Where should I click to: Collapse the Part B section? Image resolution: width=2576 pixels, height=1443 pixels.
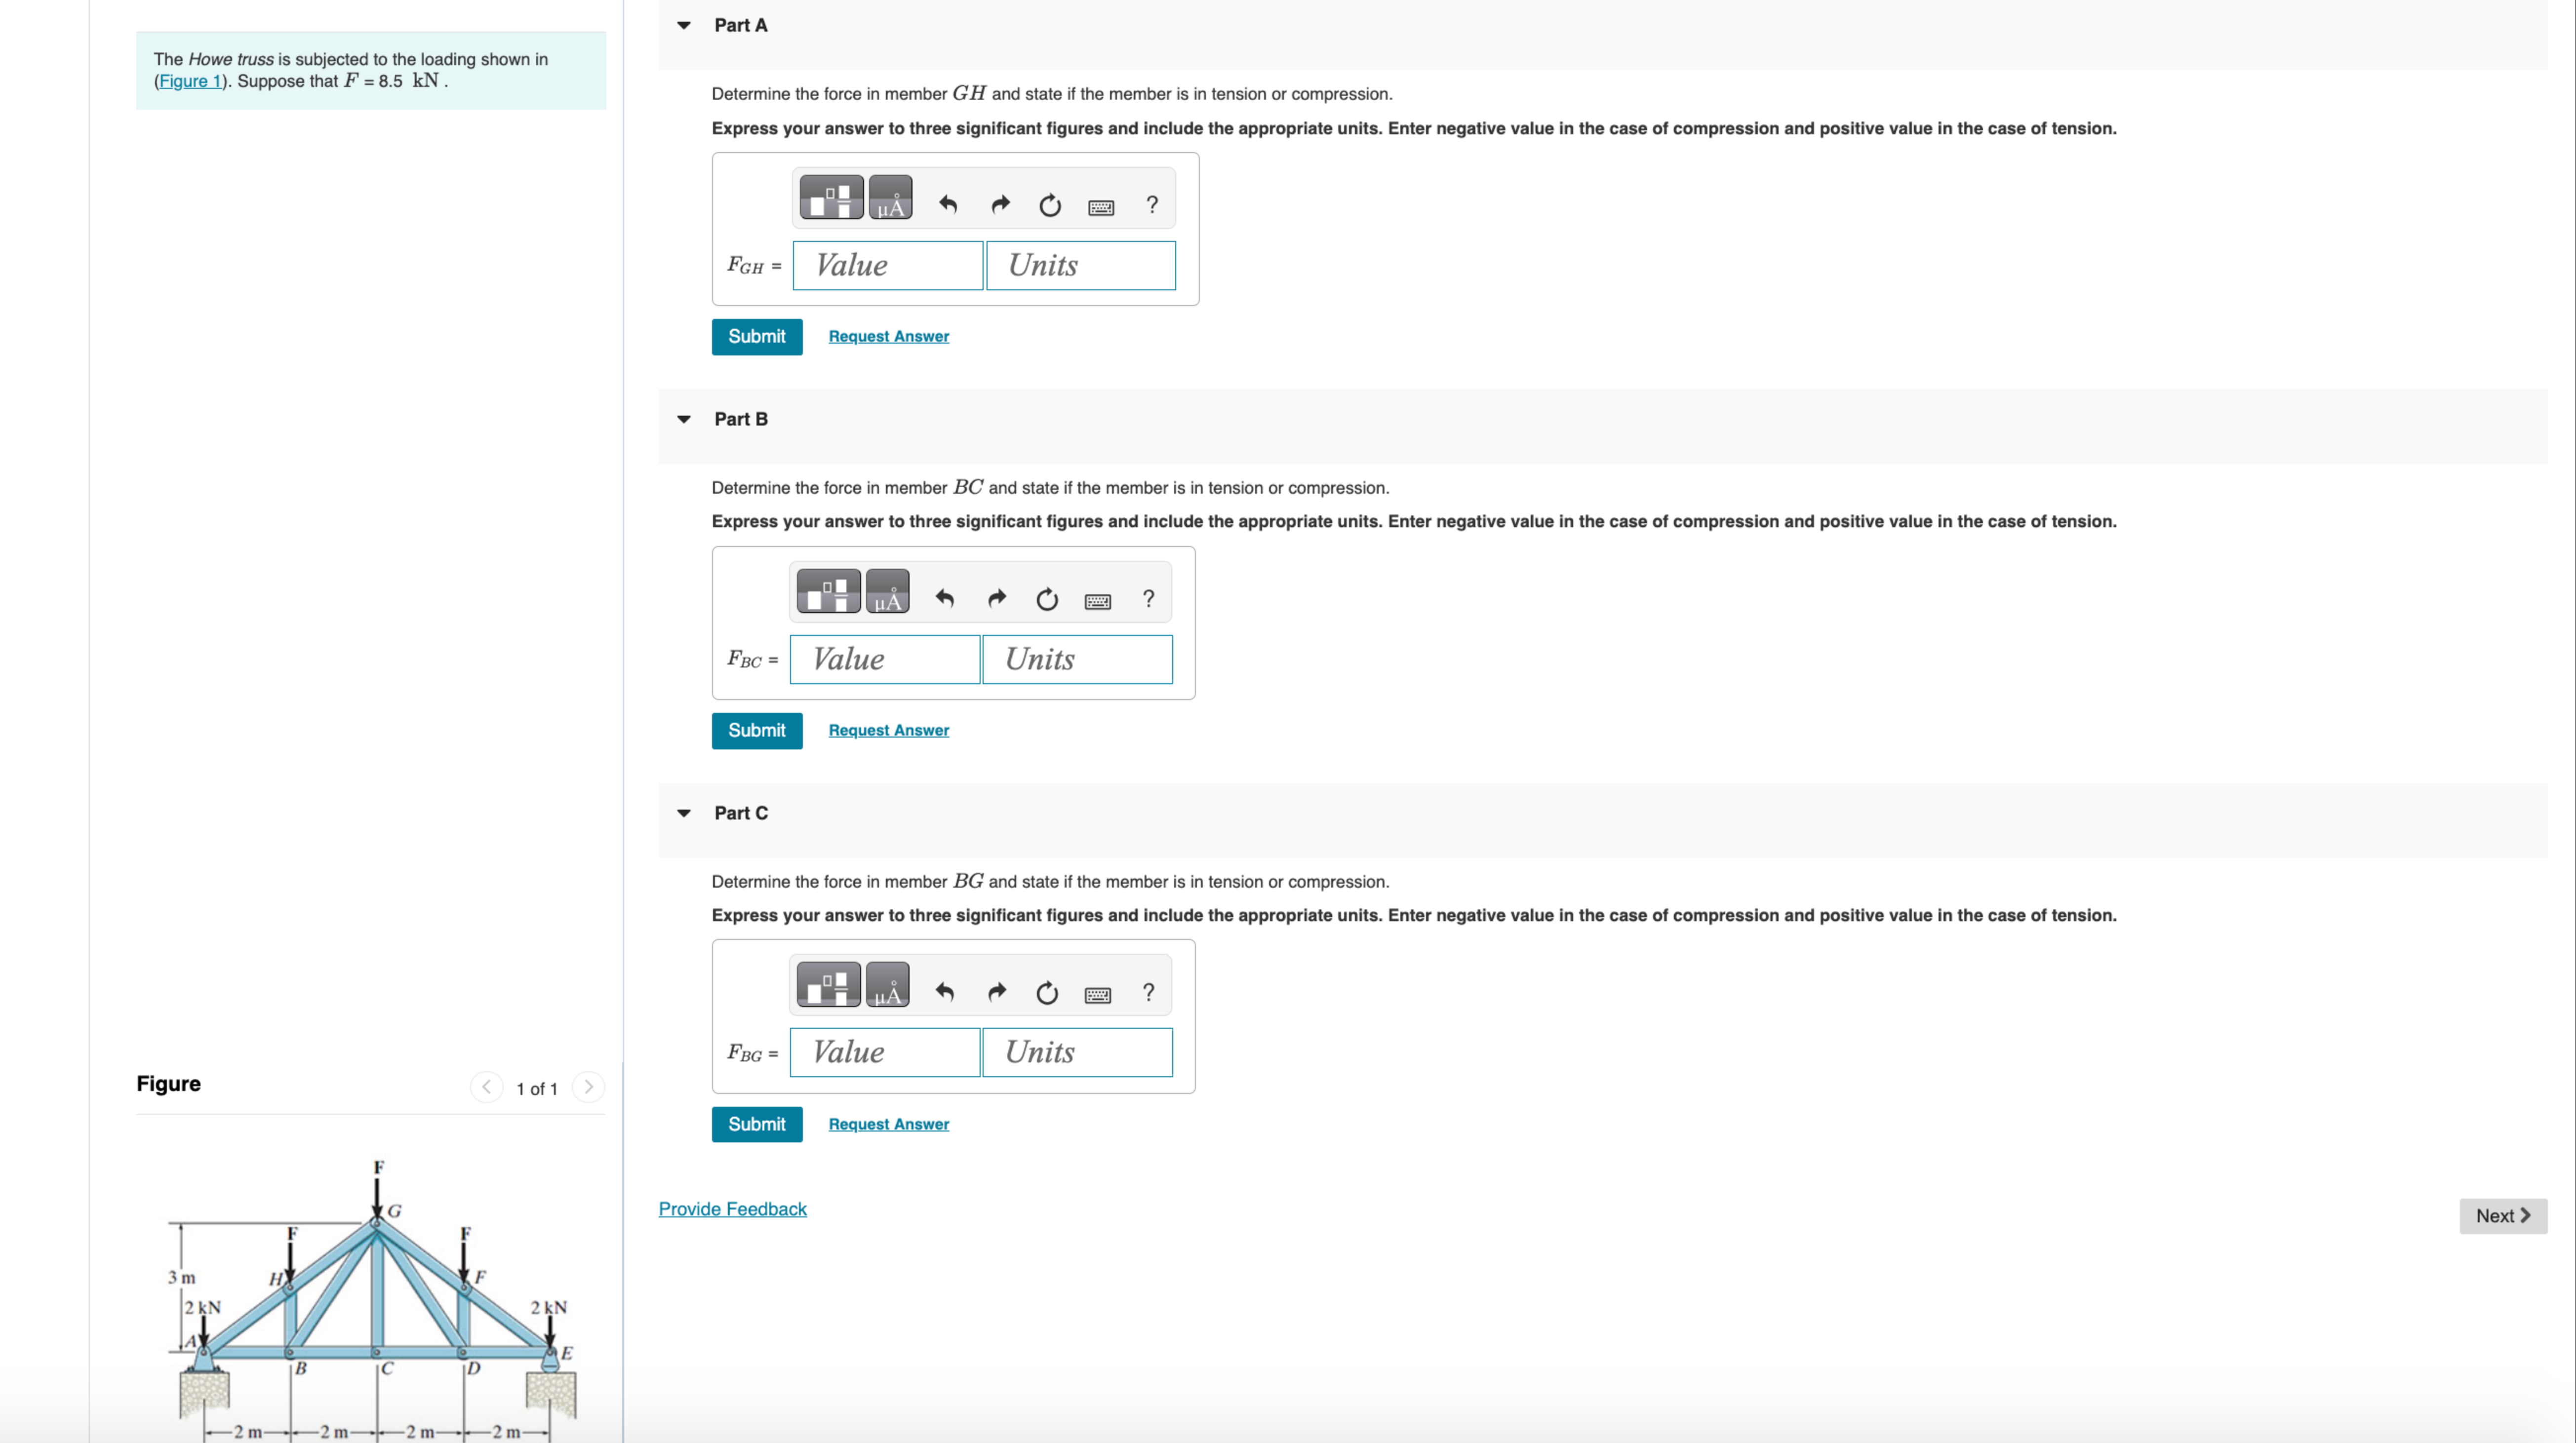[684, 419]
